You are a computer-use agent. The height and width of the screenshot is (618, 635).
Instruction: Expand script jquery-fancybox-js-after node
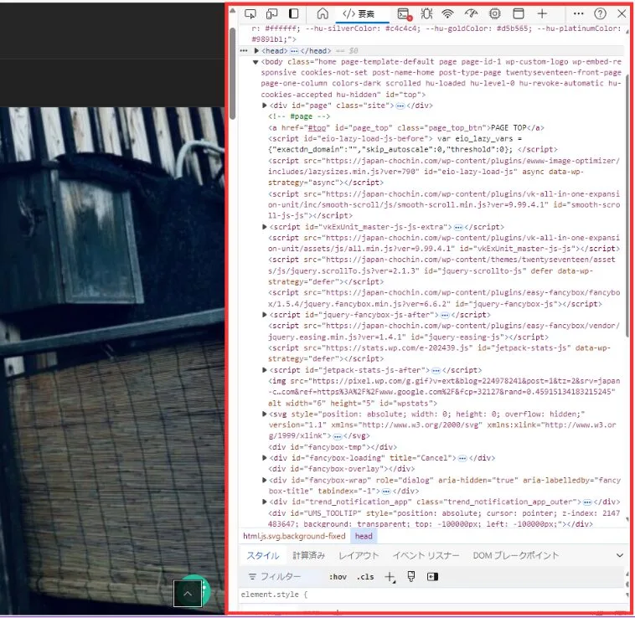(265, 315)
